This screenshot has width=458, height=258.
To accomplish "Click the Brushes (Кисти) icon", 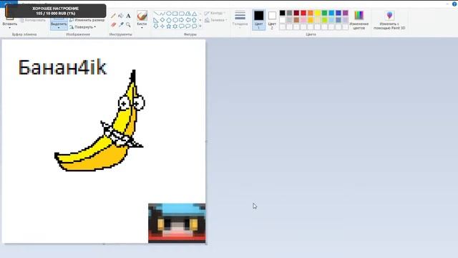I will pyautogui.click(x=142, y=16).
